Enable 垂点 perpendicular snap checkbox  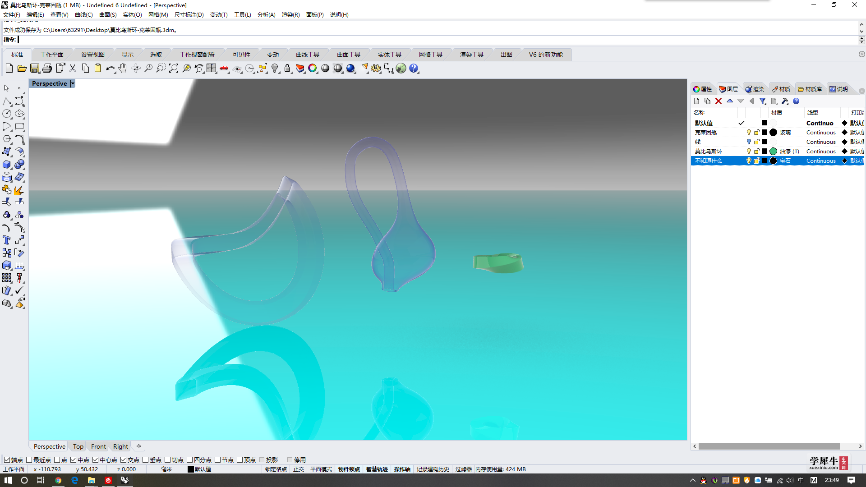click(x=146, y=460)
